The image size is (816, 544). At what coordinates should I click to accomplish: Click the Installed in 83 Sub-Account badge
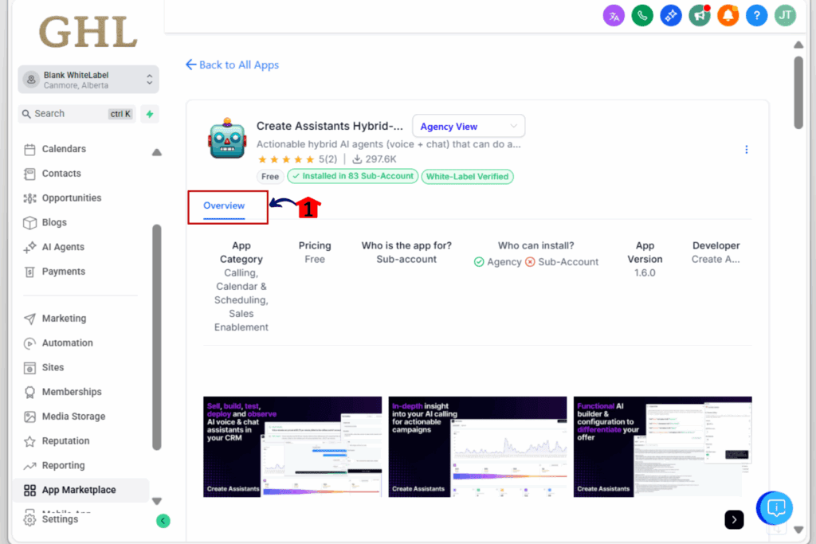click(352, 176)
